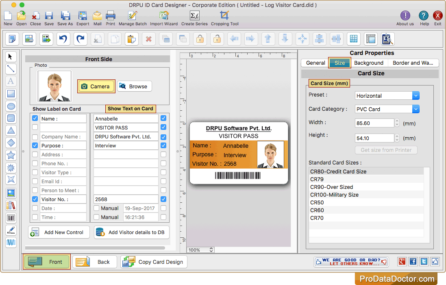Viewport: 446px width, 285px height.
Task: Check the Manual time checkbox
Action: (x=96, y=217)
